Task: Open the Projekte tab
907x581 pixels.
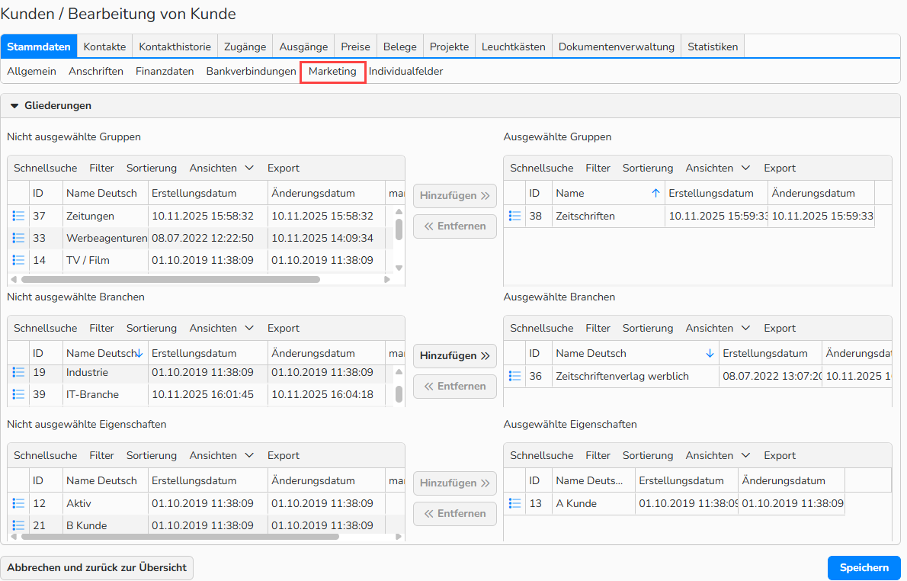Action: coord(450,47)
